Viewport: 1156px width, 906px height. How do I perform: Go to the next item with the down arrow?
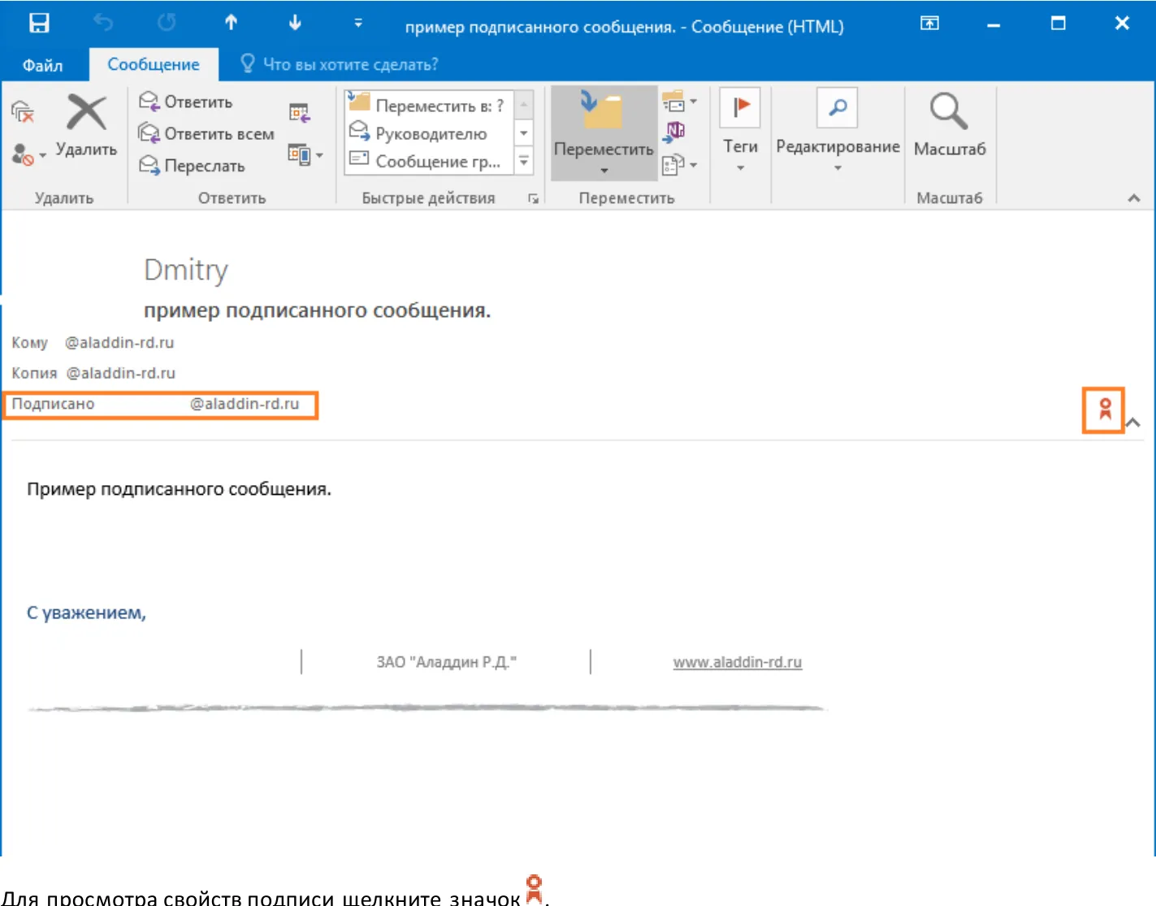pyautogui.click(x=295, y=23)
